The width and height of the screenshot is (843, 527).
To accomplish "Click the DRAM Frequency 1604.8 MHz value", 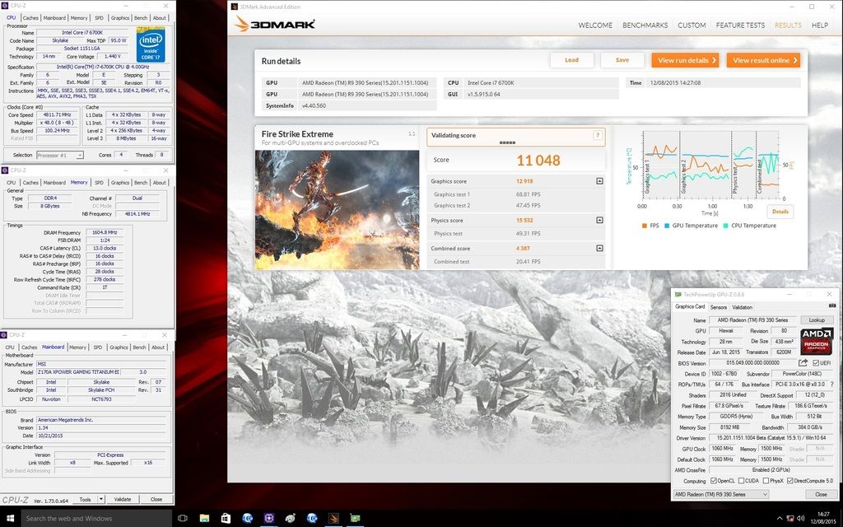I will [x=105, y=232].
